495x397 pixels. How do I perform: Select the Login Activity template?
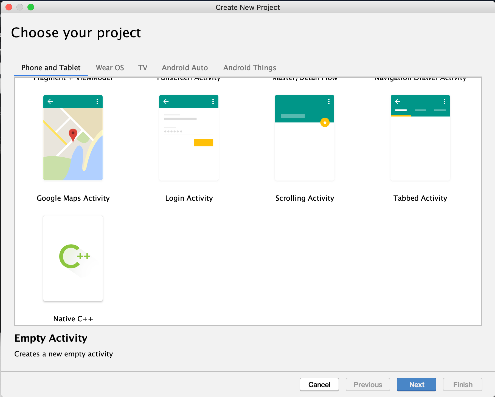(x=189, y=138)
